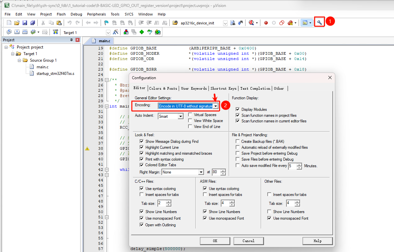394x252 pixels.
Task: Click the Download to flash LOAD icon
Action: [x=55, y=32]
